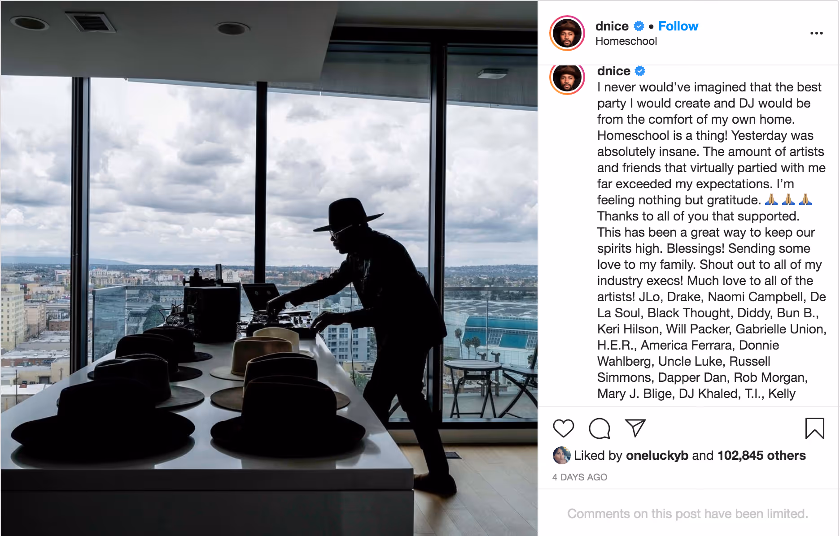Open the three-dot more options menu
The height and width of the screenshot is (536, 840).
tap(816, 33)
